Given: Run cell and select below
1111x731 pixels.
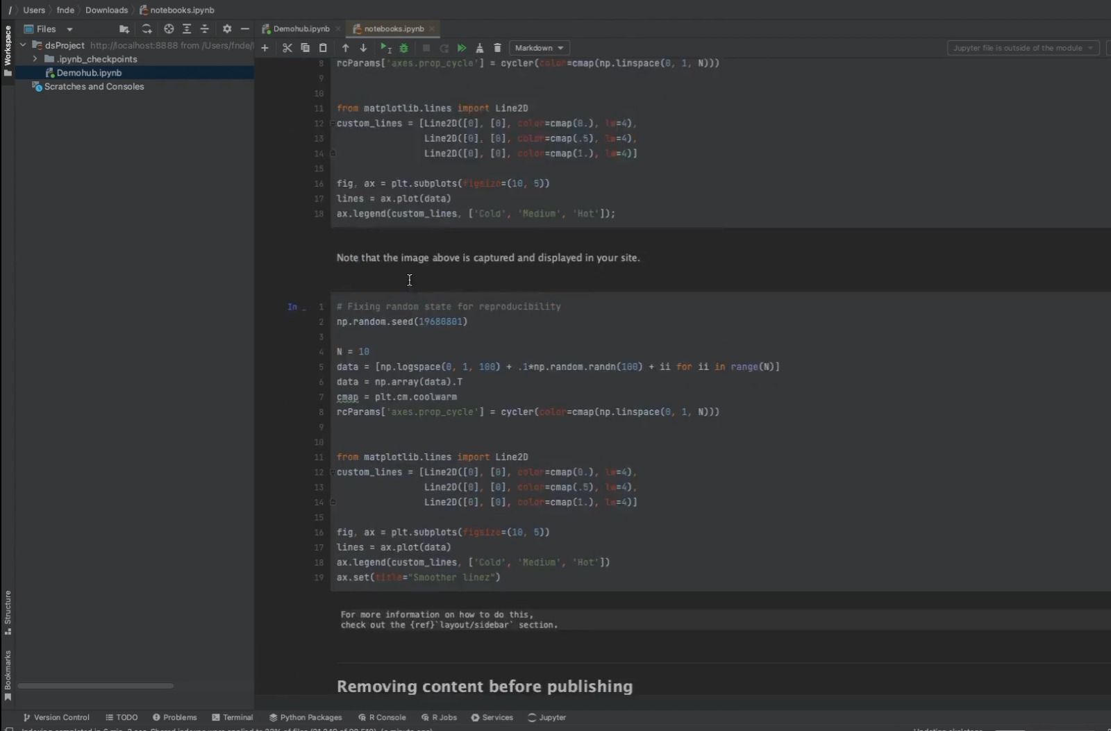Looking at the screenshot, I should tap(385, 48).
